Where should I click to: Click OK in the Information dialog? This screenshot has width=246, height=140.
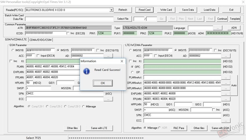(103, 83)
